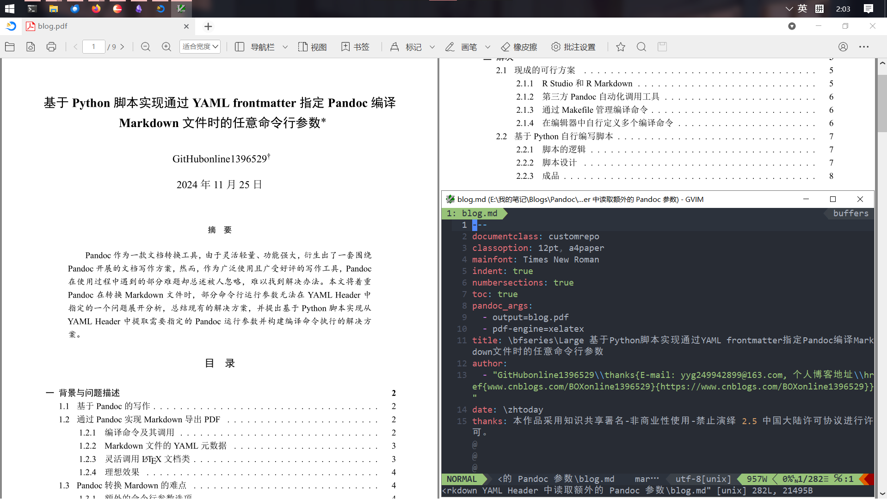Open the notification center icon

869,9
